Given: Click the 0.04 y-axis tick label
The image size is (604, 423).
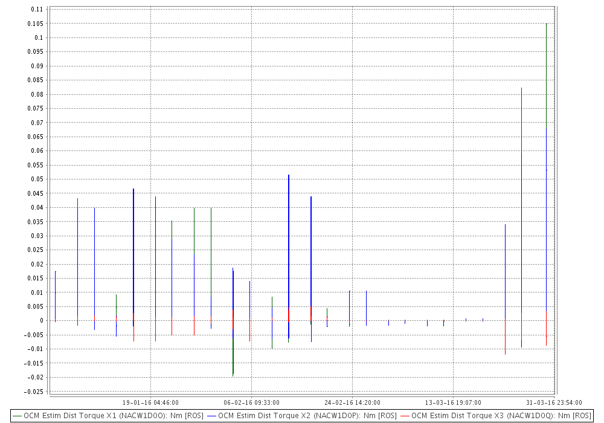Looking at the screenshot, I should (37, 207).
